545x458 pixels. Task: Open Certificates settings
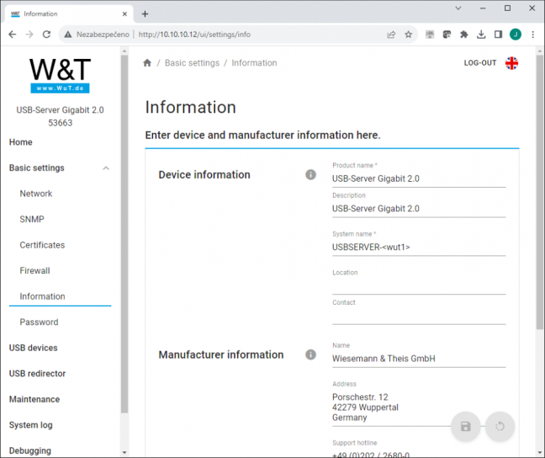(x=42, y=245)
